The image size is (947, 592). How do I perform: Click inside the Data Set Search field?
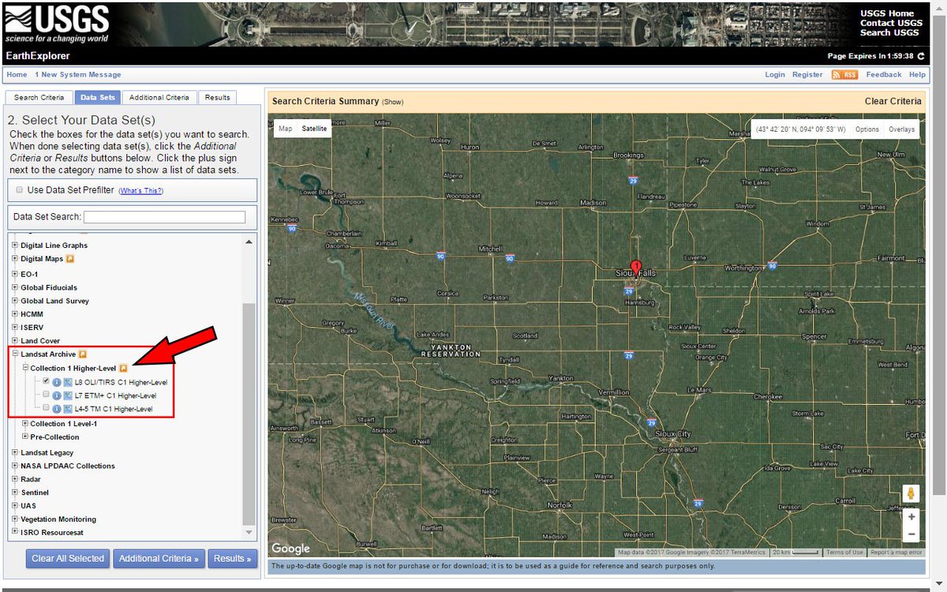[x=164, y=216]
